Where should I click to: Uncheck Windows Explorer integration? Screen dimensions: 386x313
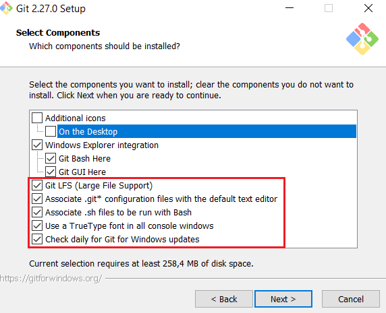(37, 145)
